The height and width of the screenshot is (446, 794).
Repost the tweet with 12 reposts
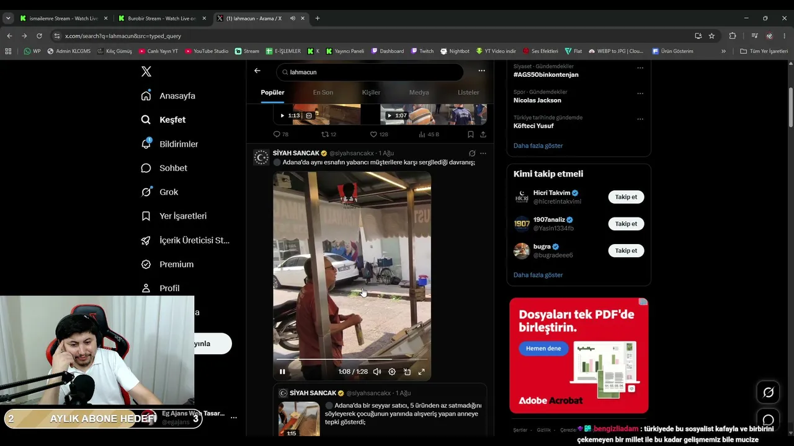tap(328, 134)
